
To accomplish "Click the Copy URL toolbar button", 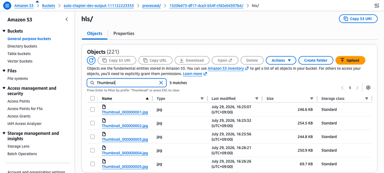I will click(x=155, y=60).
